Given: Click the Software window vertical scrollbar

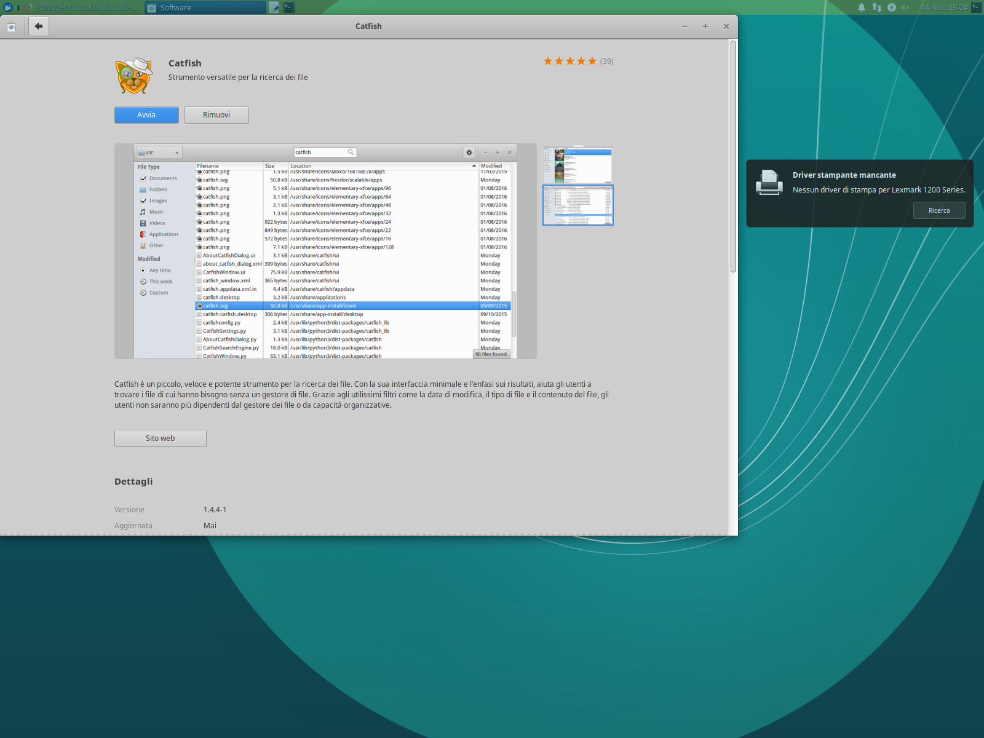Looking at the screenshot, I should click(x=733, y=157).
